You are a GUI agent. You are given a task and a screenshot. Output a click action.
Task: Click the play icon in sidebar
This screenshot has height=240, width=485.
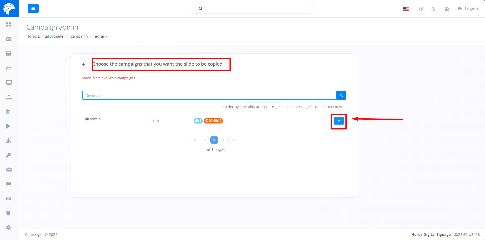coord(8,126)
